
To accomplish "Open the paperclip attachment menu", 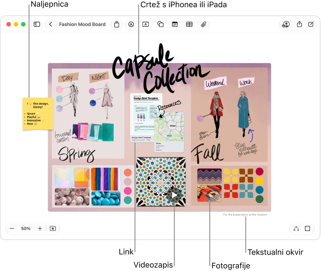I will (203, 24).
